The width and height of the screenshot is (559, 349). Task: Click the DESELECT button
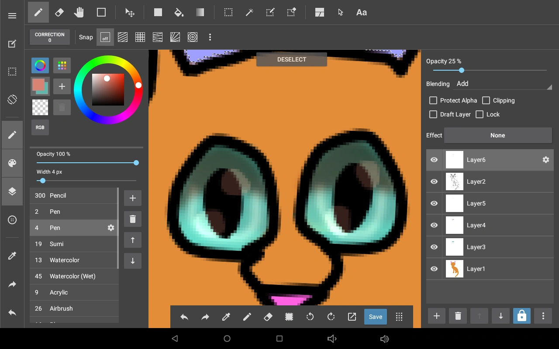click(x=292, y=59)
